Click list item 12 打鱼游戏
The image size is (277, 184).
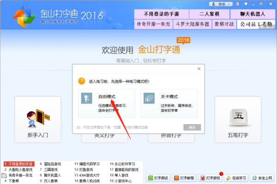click(84, 170)
